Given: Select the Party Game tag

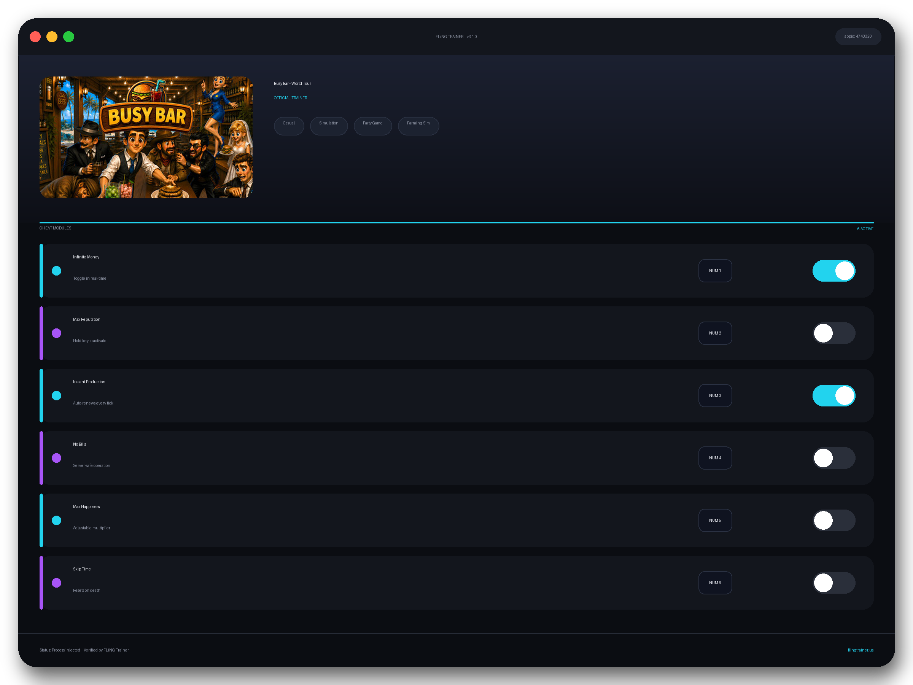Looking at the screenshot, I should (x=373, y=126).
